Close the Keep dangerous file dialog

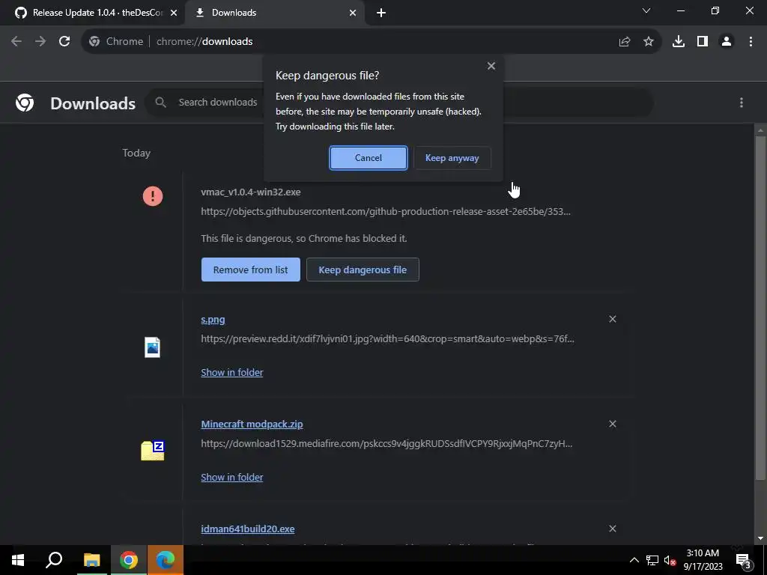click(491, 66)
